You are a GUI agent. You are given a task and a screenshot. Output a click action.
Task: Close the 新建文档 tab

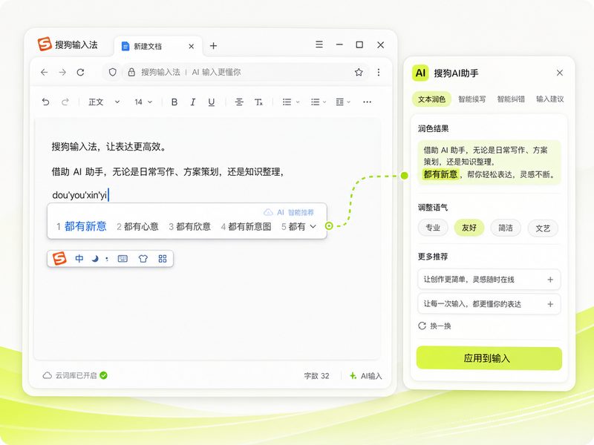pos(192,46)
